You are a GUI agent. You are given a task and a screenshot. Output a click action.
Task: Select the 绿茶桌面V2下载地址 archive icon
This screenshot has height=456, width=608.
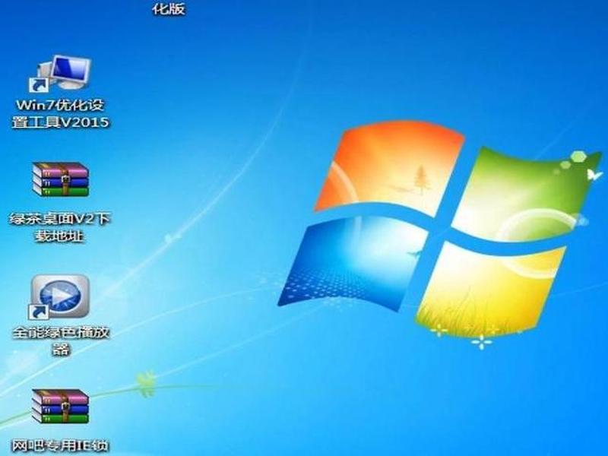[x=60, y=179]
